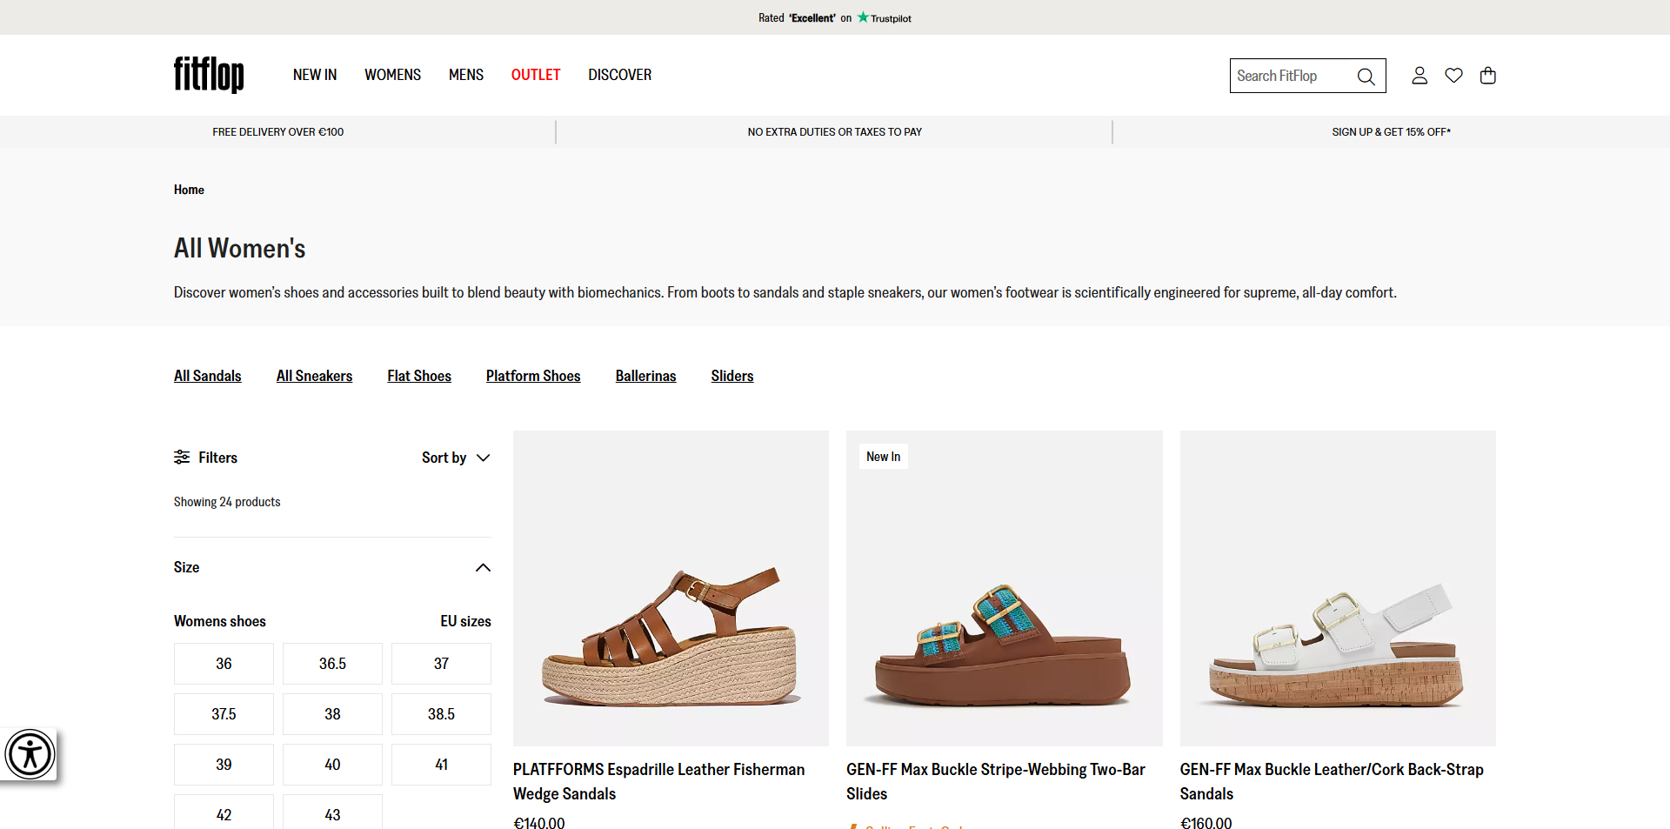The width and height of the screenshot is (1670, 829).
Task: Open the MENS menu
Action: coord(466,75)
